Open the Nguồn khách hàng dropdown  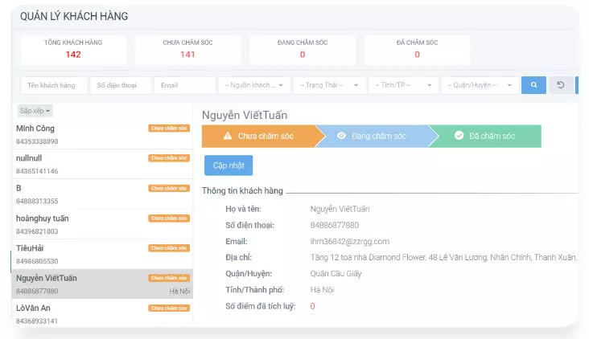pos(253,85)
